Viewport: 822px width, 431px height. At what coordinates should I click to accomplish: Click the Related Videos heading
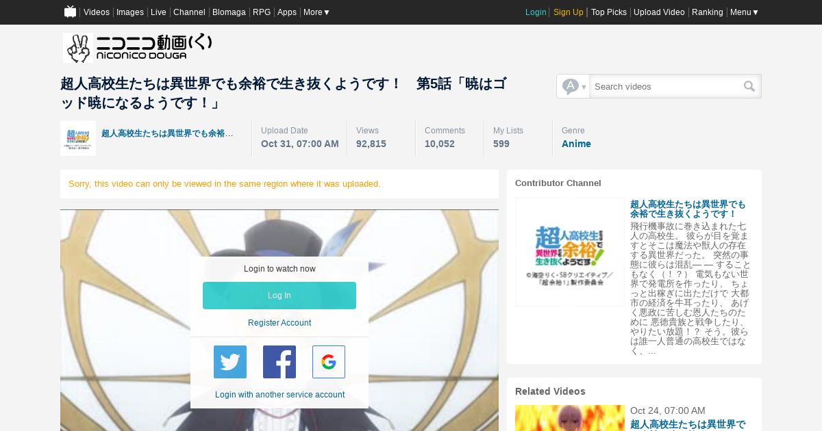tap(550, 391)
